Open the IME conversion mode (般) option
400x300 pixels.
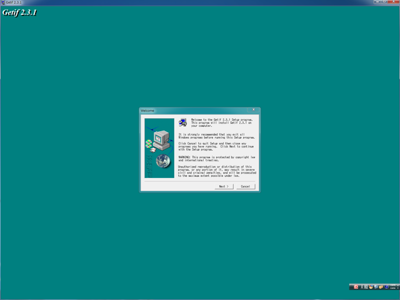(x=366, y=287)
